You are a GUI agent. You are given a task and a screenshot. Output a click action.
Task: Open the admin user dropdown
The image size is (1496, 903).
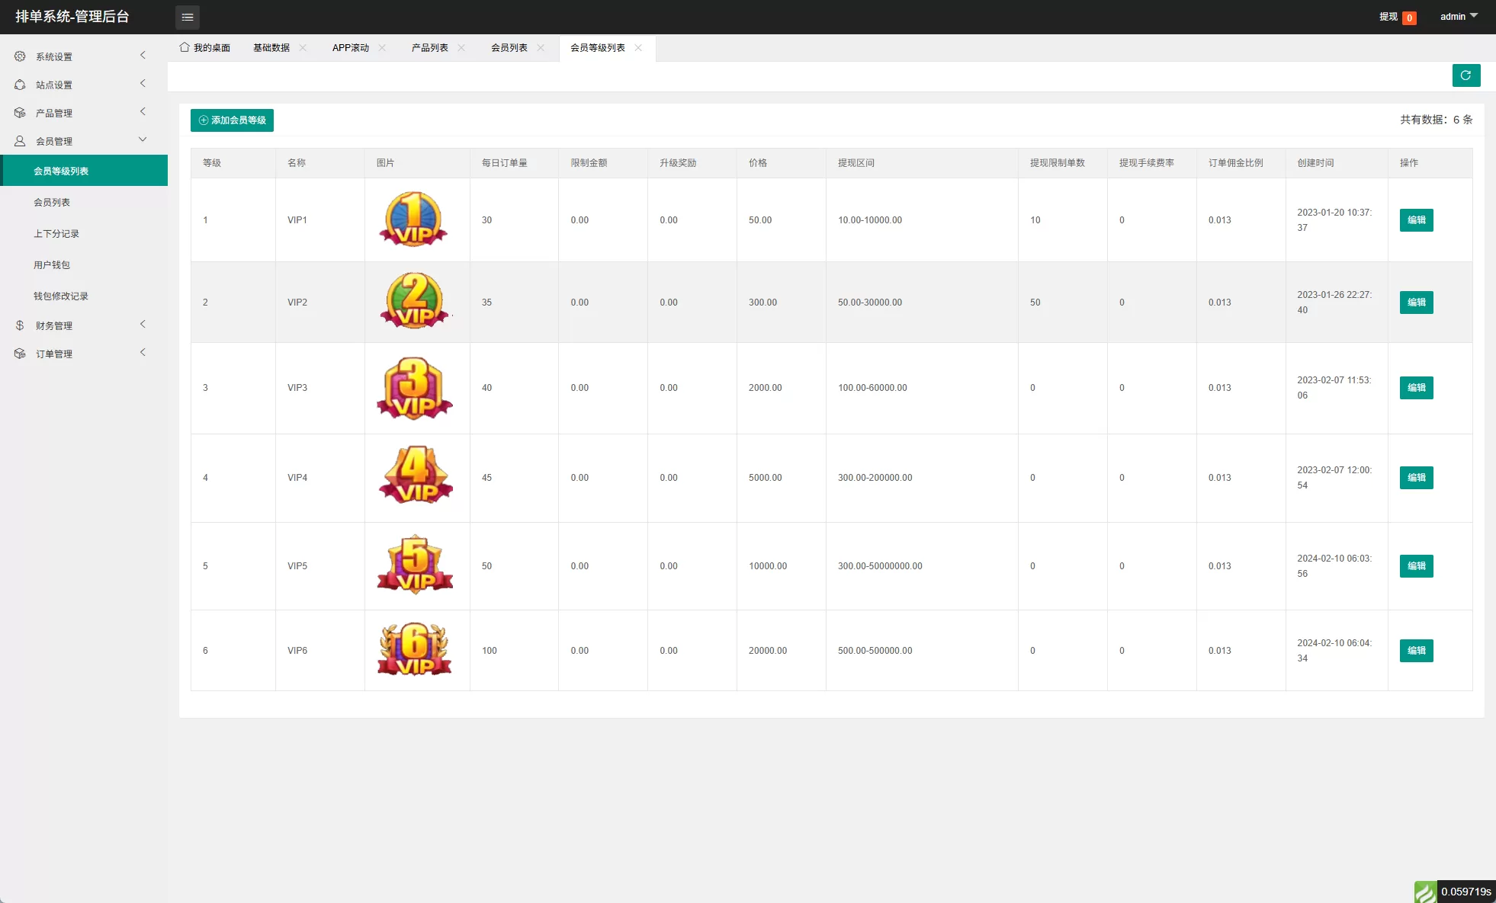1458,17
